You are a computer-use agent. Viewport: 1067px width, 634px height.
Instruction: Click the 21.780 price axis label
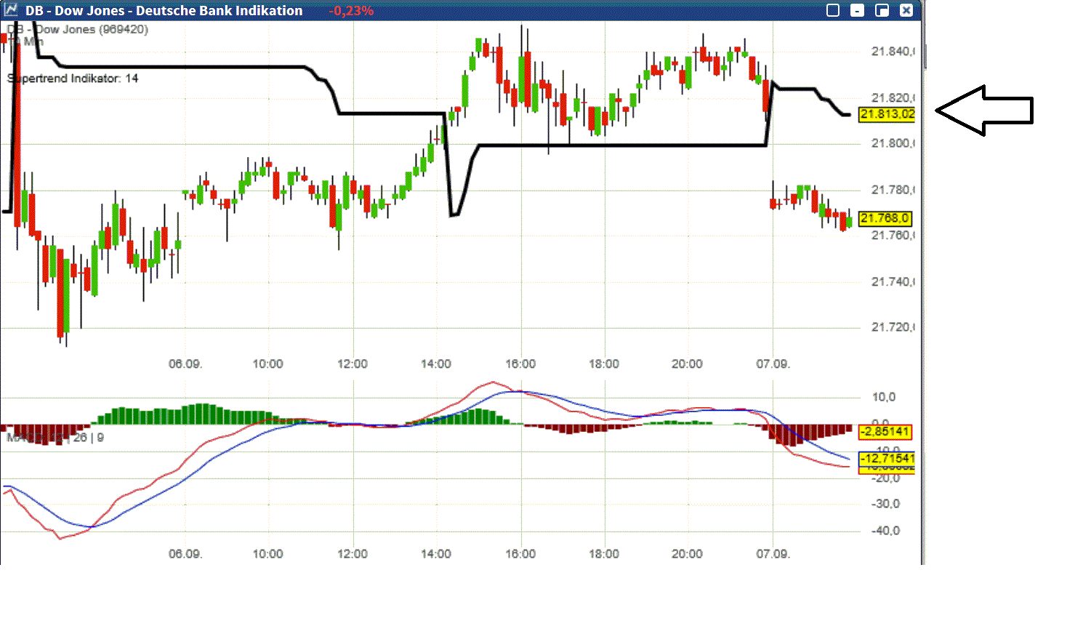coord(892,190)
